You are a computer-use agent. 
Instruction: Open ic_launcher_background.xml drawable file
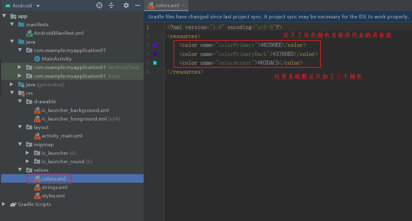click(75, 110)
